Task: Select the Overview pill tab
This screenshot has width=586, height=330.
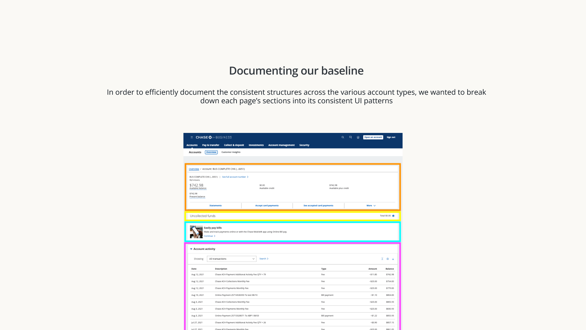Action: tap(211, 152)
